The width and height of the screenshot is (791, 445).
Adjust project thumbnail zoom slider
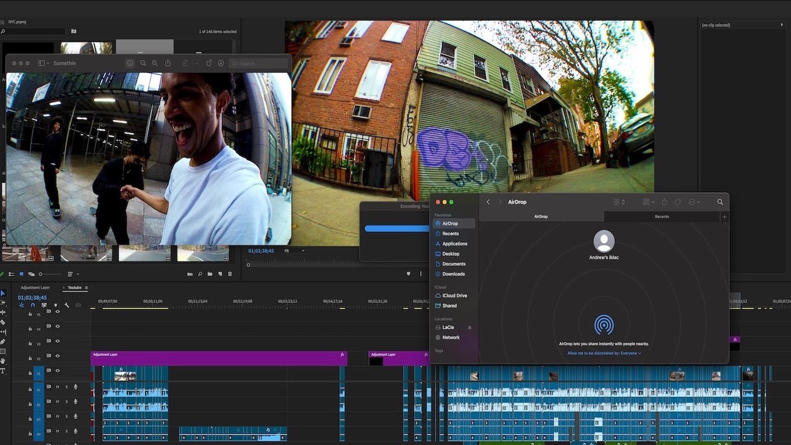click(x=51, y=274)
